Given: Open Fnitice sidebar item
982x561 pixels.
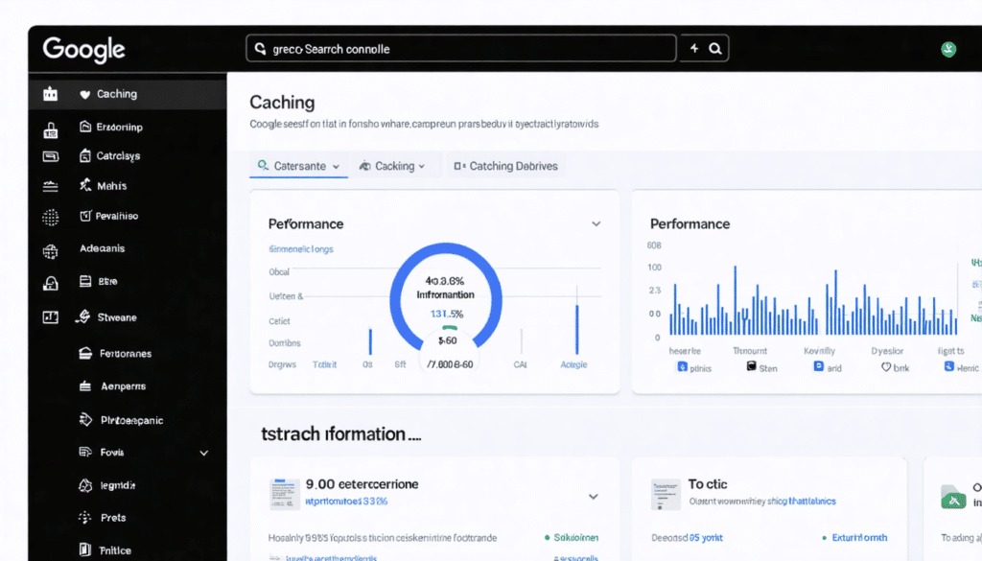Looking at the screenshot, I should coord(115,550).
